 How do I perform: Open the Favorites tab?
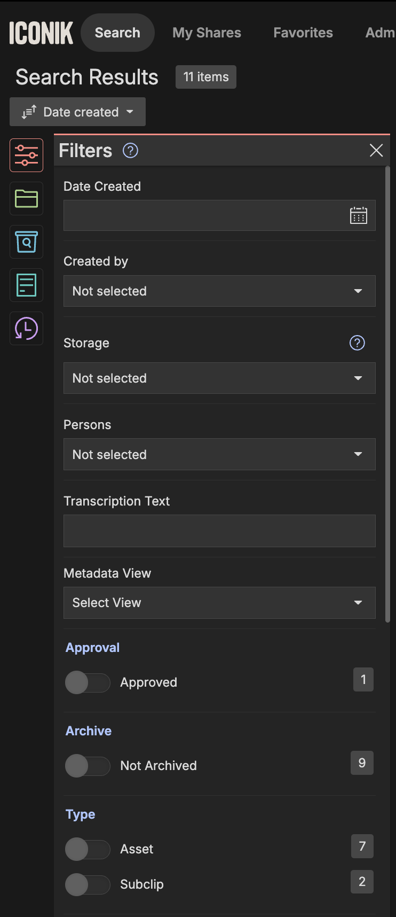[x=303, y=33]
